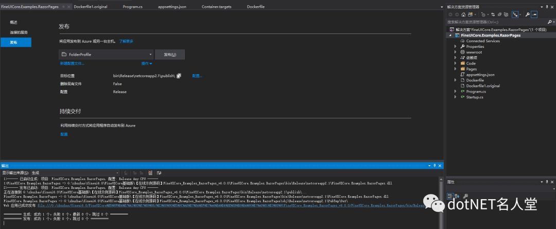The height and width of the screenshot is (229, 556).
Task: Select Connected Services tree item
Action: tap(483, 41)
